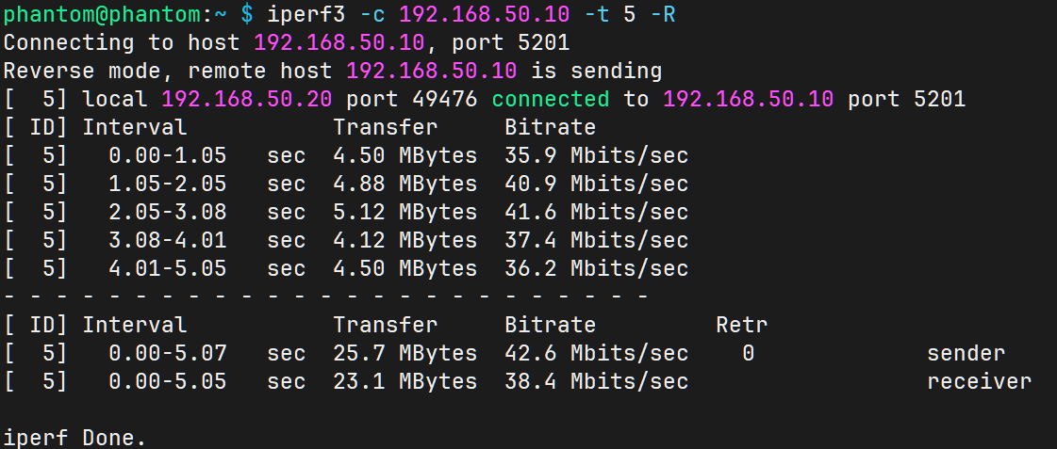This screenshot has width=1057, height=449.
Task: Click the green 'connected' word
Action: [x=550, y=99]
